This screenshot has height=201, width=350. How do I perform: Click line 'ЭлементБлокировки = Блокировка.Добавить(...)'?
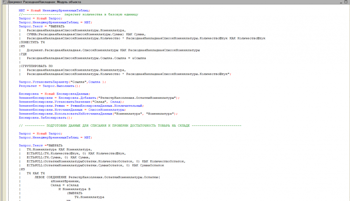tap(99, 98)
